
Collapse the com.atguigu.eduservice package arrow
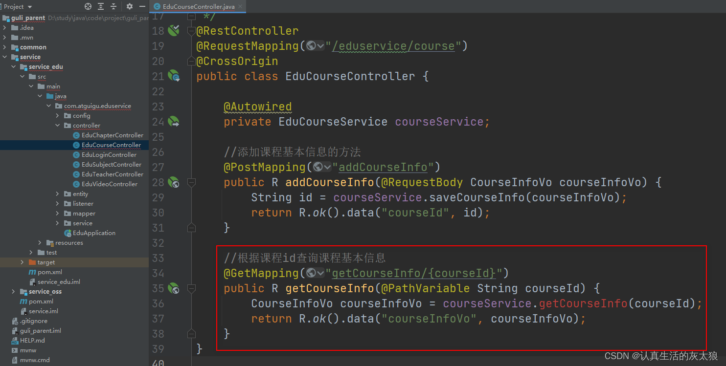click(x=49, y=106)
